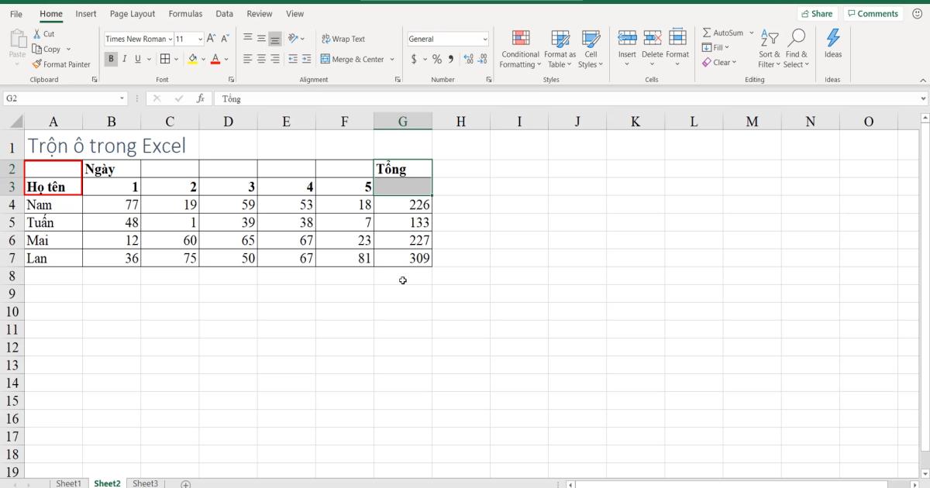Open the Comments panel
The image size is (930, 488).
pyautogui.click(x=873, y=13)
